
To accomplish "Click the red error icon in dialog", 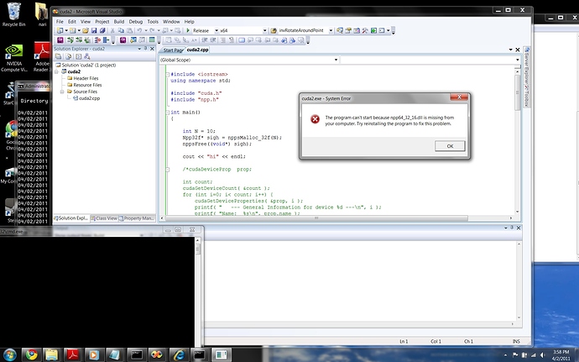I will point(315,119).
